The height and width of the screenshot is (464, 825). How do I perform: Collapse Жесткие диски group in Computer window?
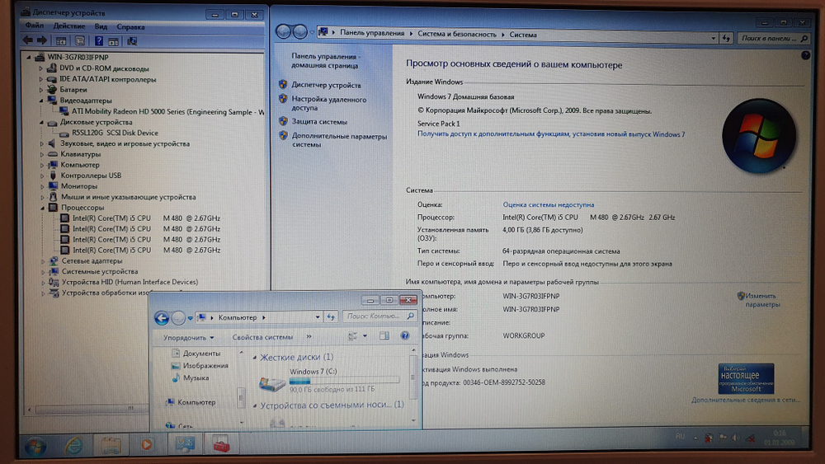253,358
